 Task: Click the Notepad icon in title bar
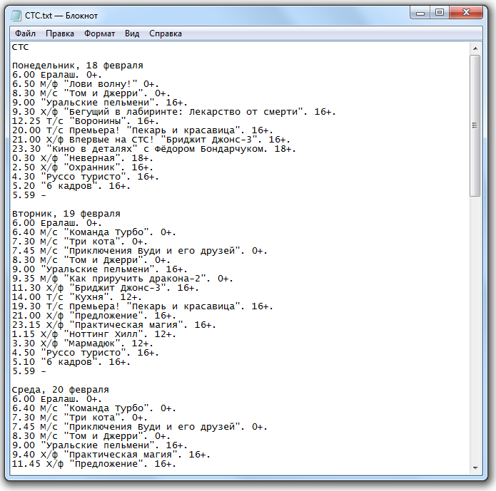click(x=16, y=16)
